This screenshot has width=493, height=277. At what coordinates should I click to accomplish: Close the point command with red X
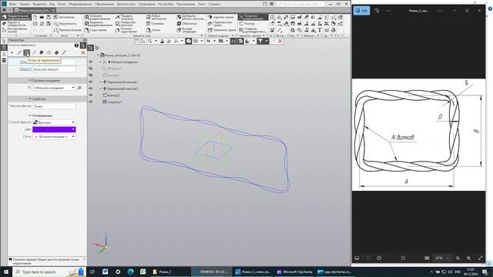[83, 53]
